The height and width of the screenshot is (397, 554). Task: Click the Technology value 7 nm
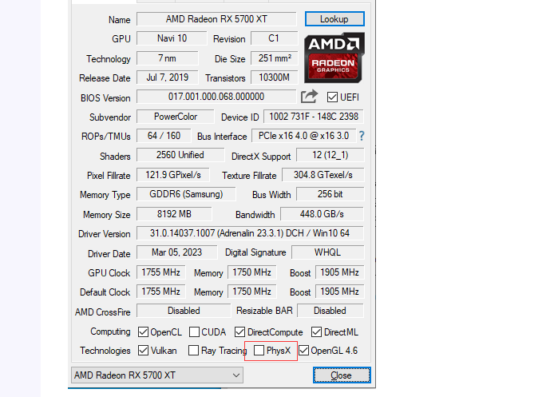click(x=168, y=58)
